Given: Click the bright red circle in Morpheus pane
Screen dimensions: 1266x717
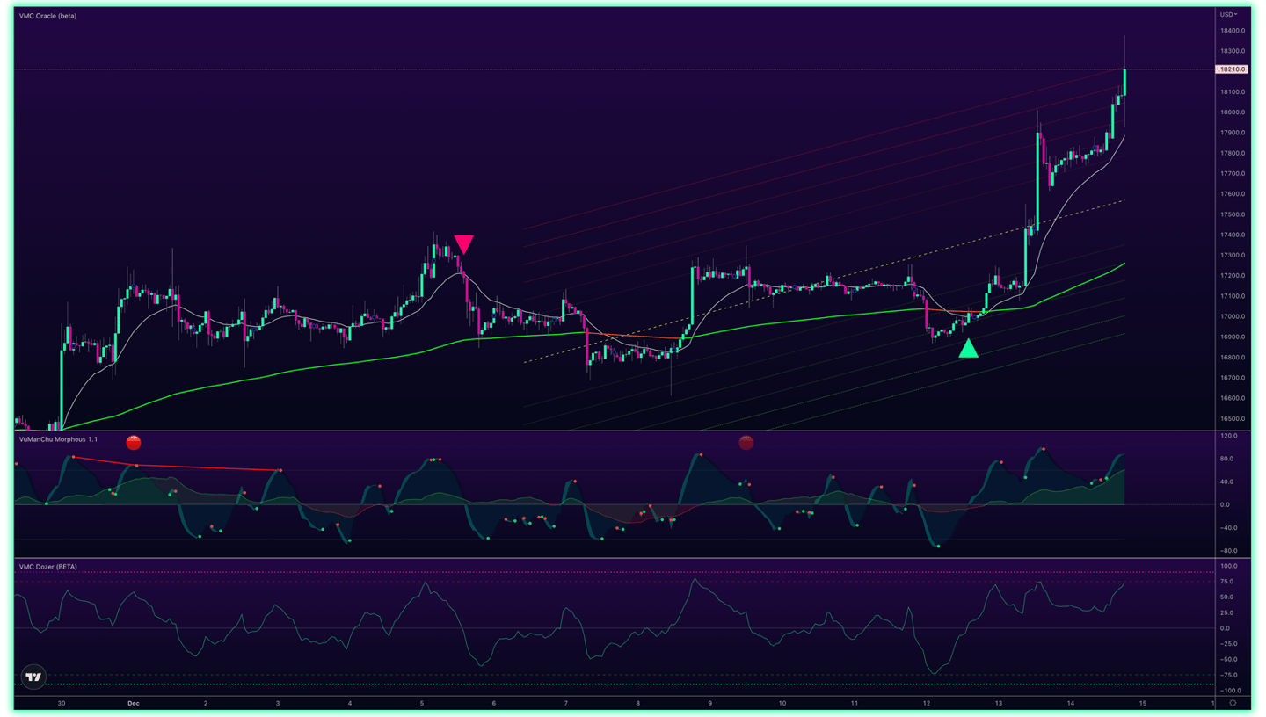Looking at the screenshot, I should (x=134, y=443).
